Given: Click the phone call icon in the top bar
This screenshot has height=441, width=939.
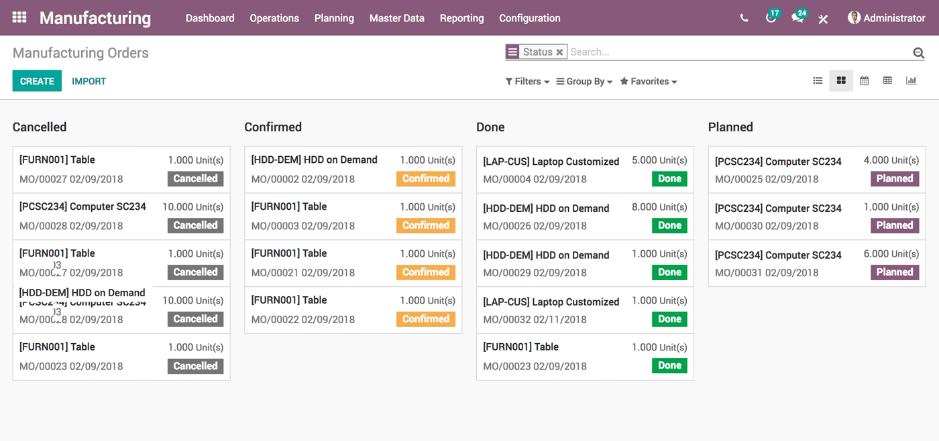Looking at the screenshot, I should 744,18.
